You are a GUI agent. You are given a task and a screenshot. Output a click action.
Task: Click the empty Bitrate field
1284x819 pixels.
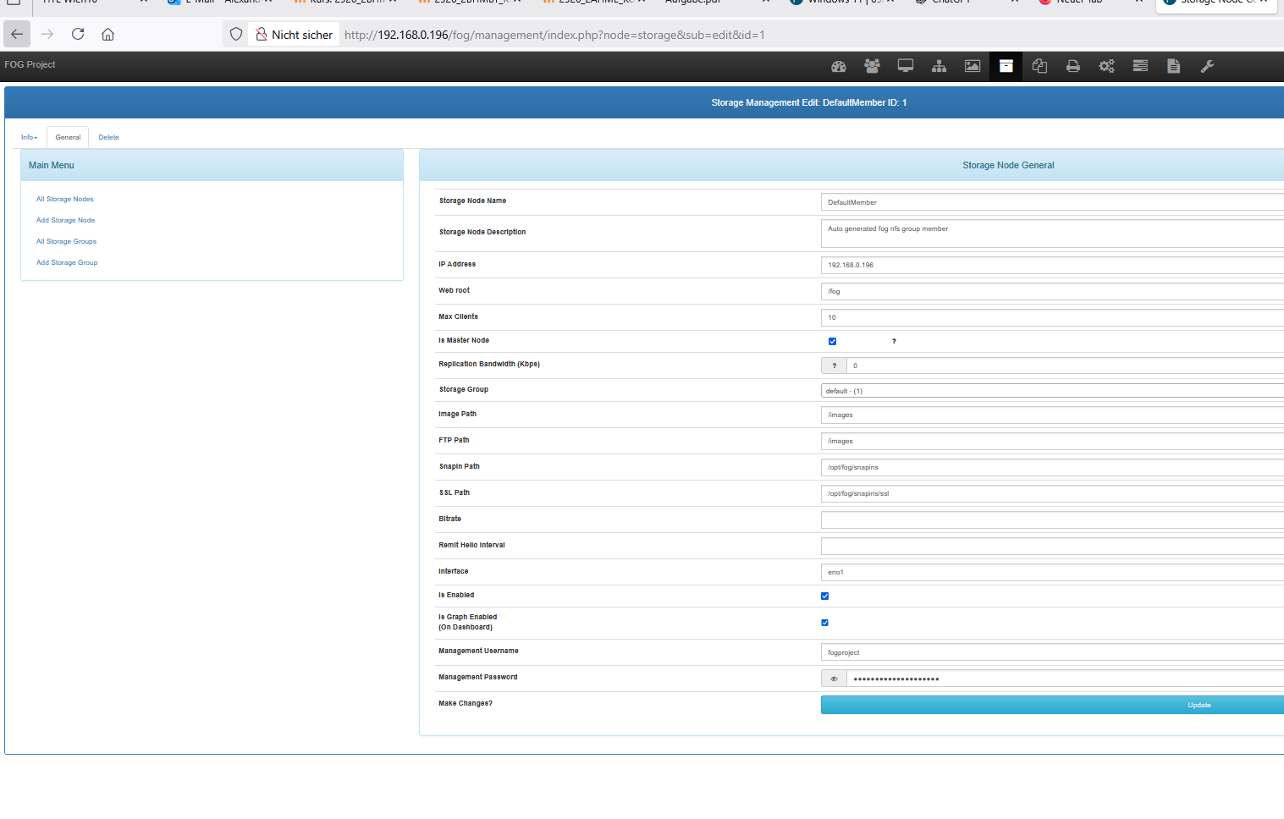click(x=1052, y=519)
